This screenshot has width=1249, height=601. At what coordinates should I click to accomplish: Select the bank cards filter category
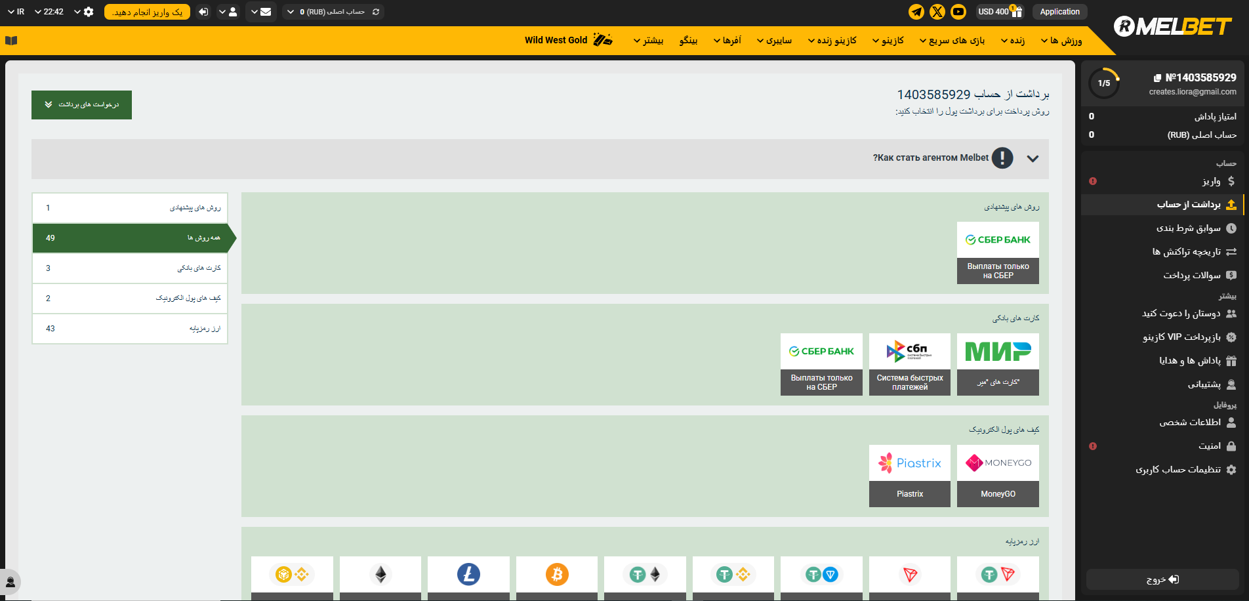[130, 268]
